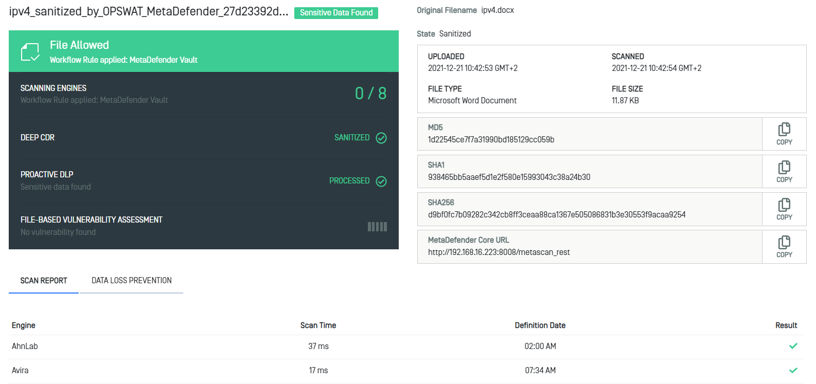
Task: Click the MD5 hash 1d22545ce7f7a31990bd185129cc059b
Action: (491, 140)
